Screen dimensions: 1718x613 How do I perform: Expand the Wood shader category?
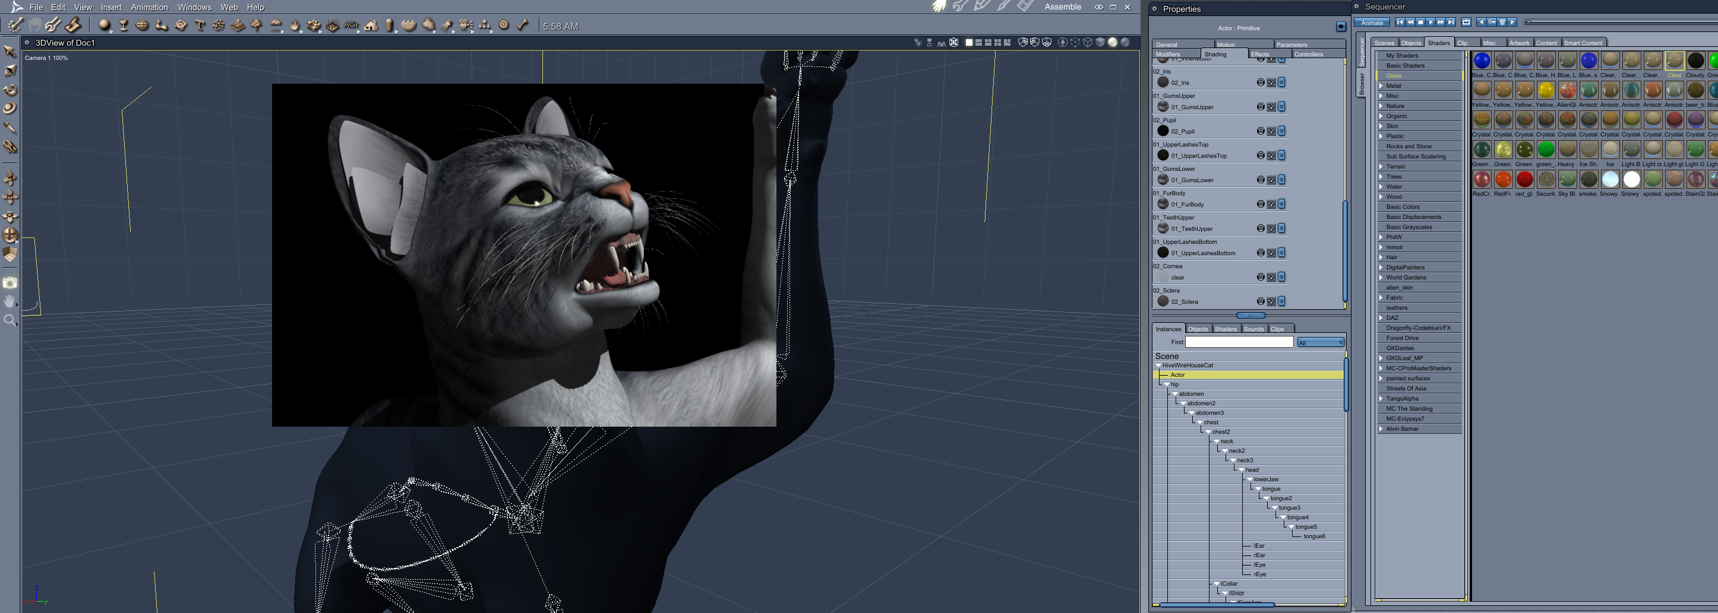1381,197
